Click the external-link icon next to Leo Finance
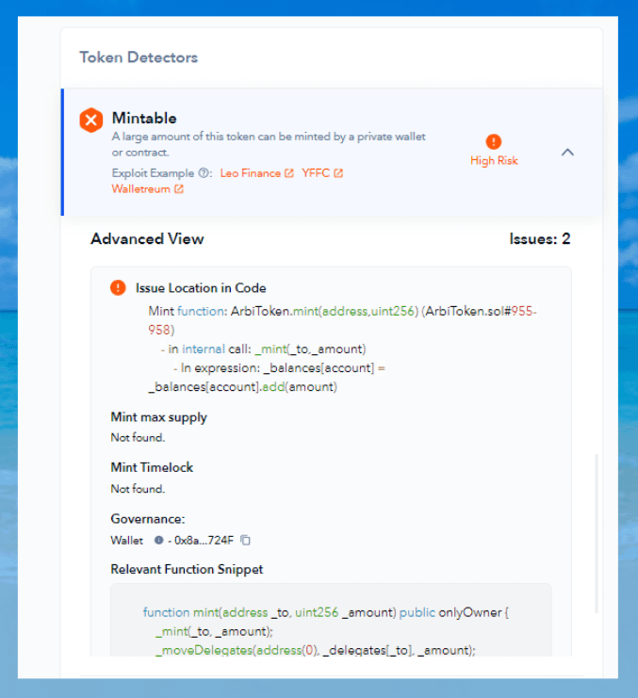 click(x=289, y=173)
